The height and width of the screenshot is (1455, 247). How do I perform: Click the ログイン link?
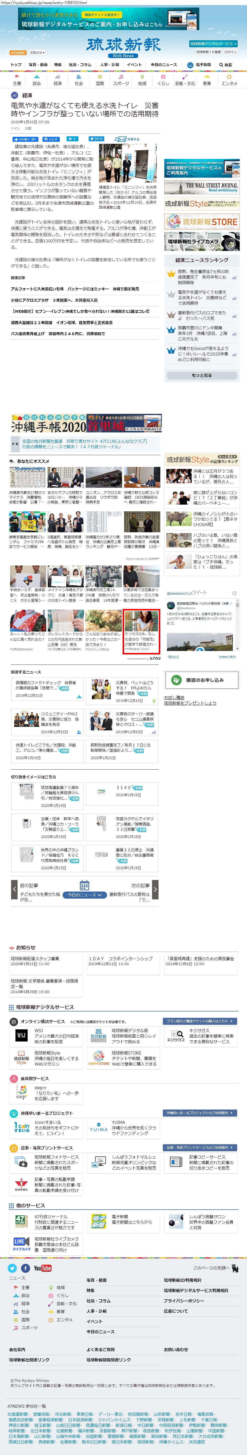pyautogui.click(x=231, y=52)
